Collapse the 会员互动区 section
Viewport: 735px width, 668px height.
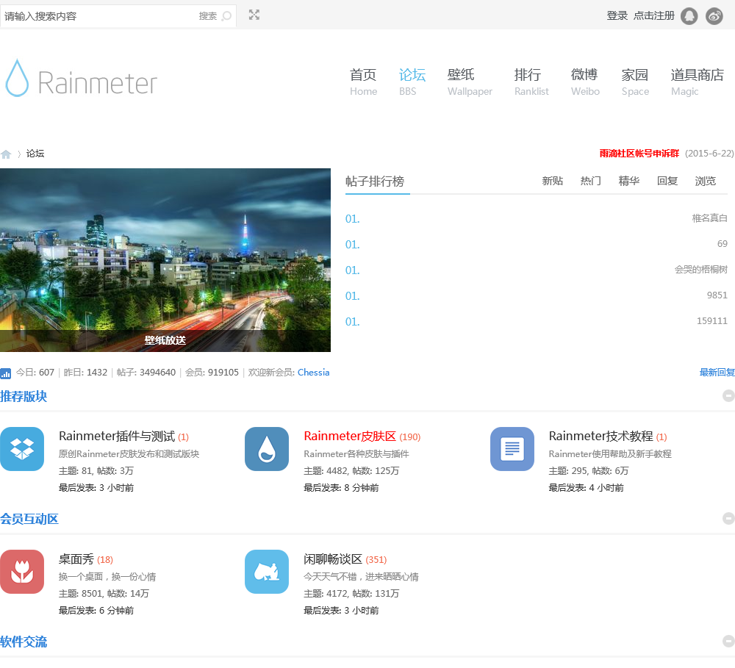[728, 519]
